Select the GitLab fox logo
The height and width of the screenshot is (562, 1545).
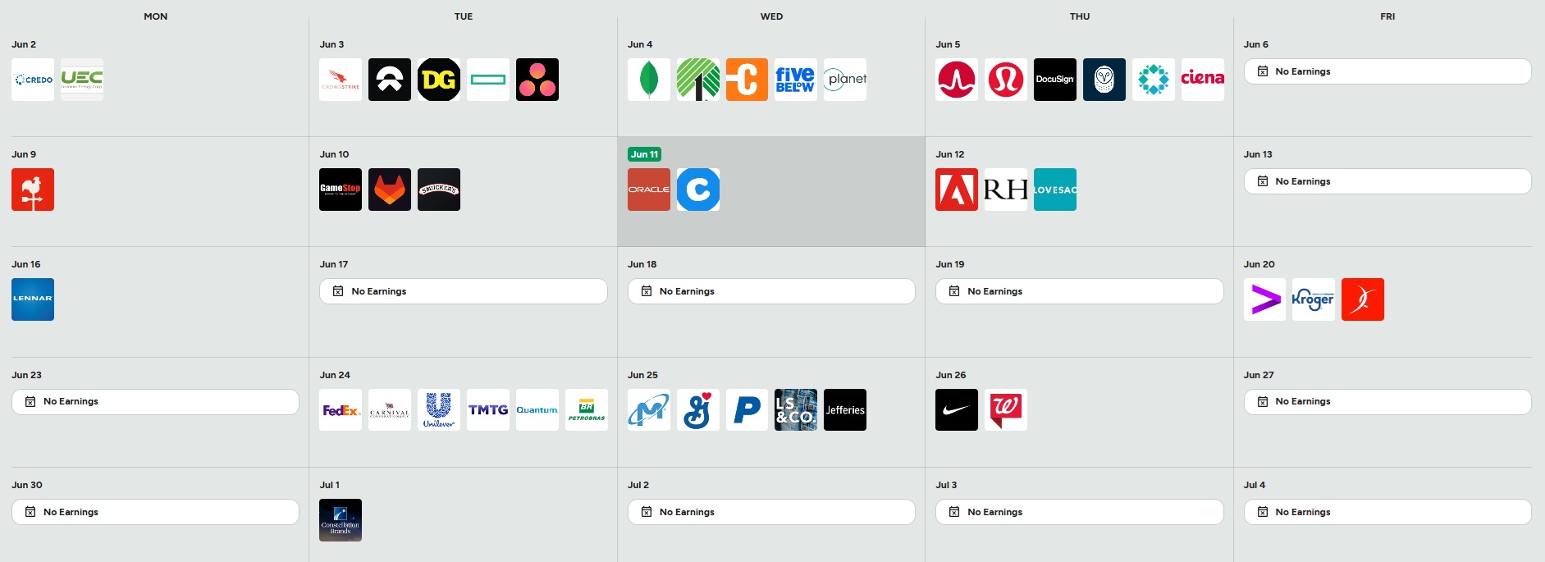(390, 190)
